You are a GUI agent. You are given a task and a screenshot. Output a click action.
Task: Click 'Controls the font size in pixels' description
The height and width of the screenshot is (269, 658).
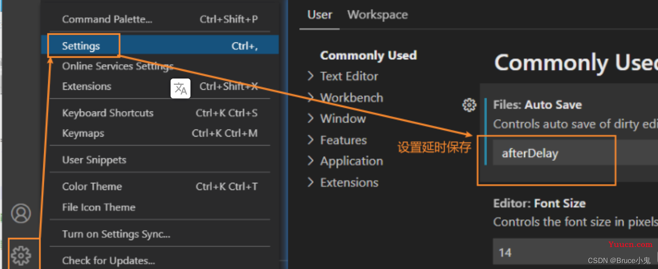575,222
